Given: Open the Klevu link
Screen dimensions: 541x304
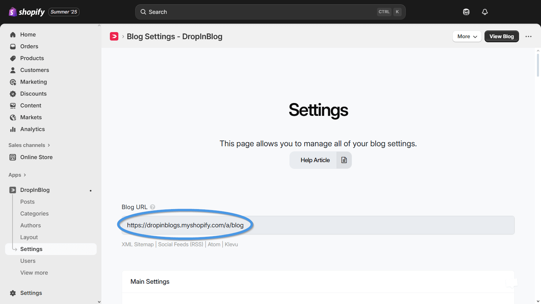Looking at the screenshot, I should [x=231, y=244].
